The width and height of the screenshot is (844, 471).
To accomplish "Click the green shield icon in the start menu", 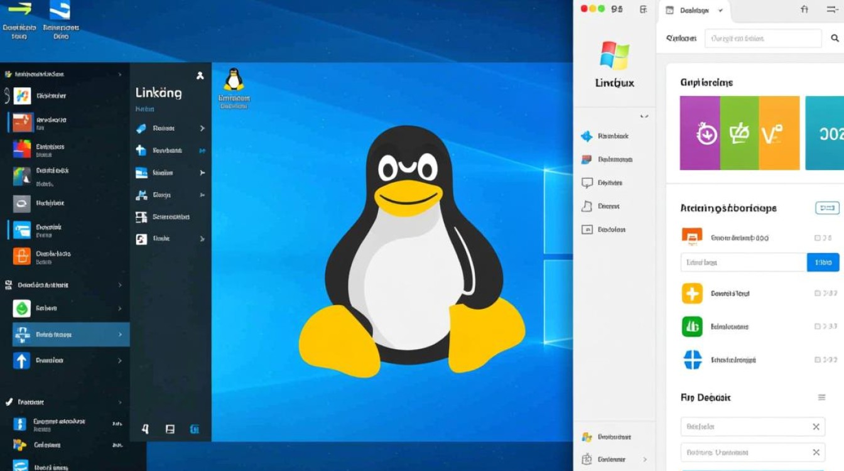I will click(x=22, y=308).
